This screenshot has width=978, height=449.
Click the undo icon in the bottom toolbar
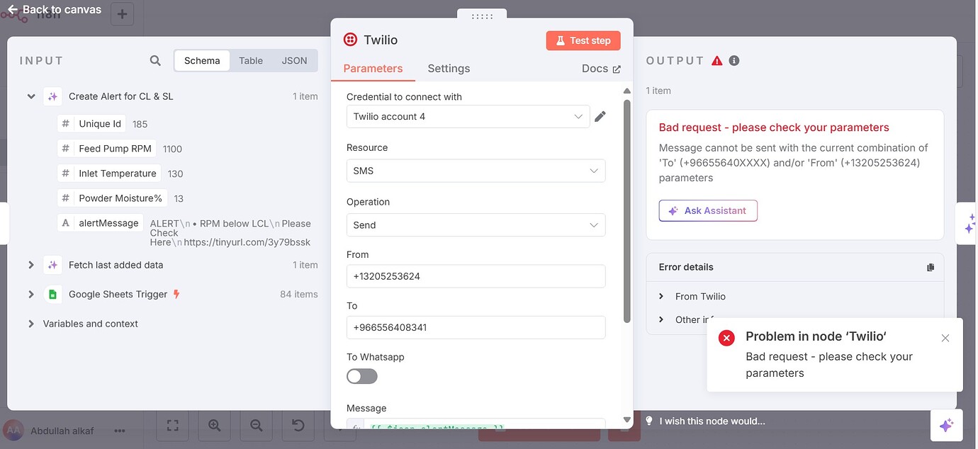tap(298, 425)
